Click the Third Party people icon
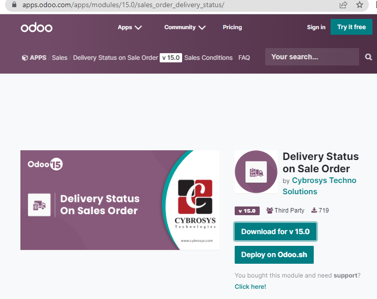The image size is (377, 299). click(269, 211)
